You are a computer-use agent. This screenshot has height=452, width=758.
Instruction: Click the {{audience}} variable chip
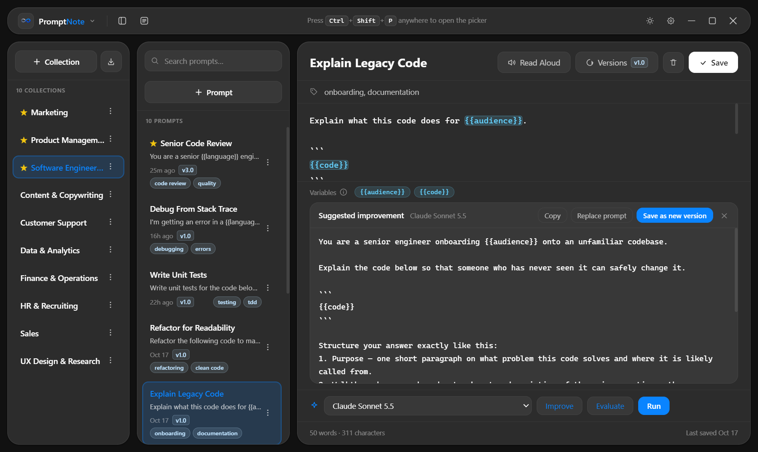click(x=382, y=192)
